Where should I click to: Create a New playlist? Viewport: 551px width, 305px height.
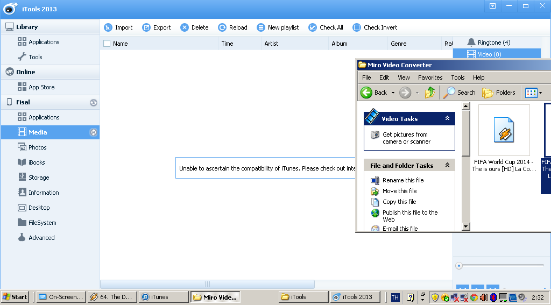(278, 27)
